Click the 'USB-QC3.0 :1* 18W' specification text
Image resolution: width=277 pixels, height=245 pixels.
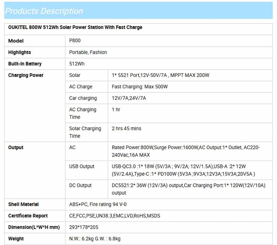click(x=133, y=166)
